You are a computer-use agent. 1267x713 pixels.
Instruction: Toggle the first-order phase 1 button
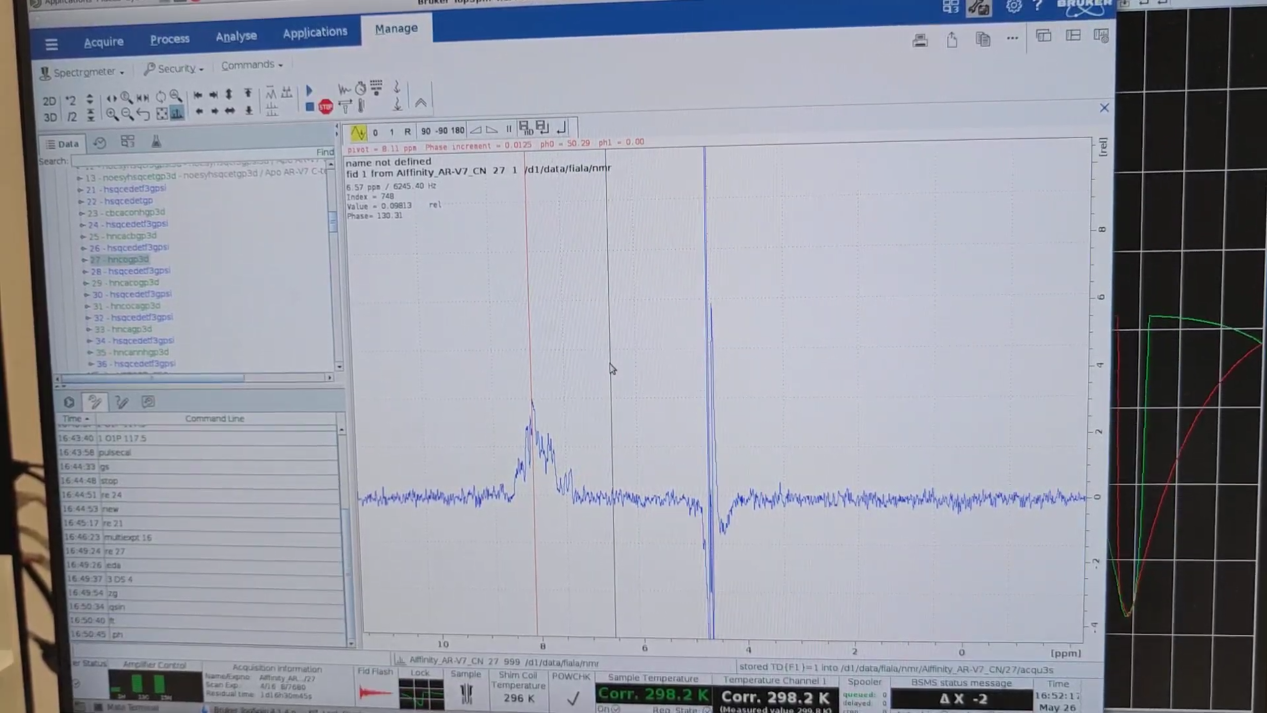tap(391, 132)
